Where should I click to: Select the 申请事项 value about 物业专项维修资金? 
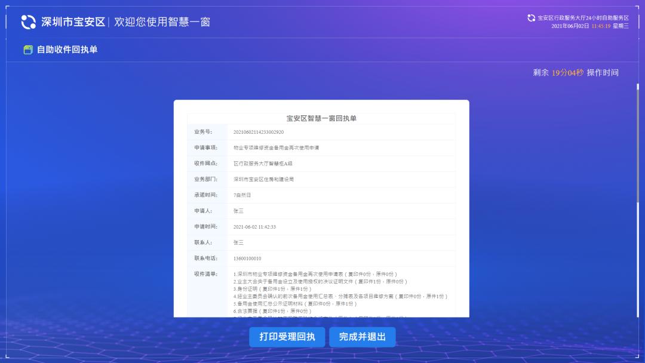pyautogui.click(x=276, y=147)
